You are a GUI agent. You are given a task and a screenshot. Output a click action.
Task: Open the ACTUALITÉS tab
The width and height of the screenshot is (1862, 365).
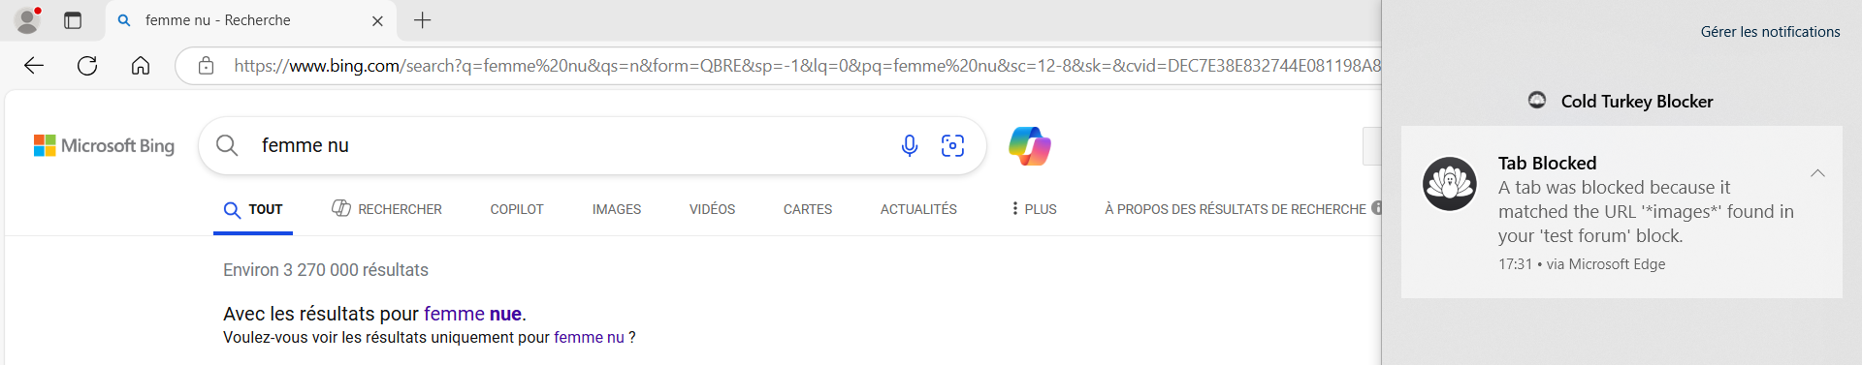918,209
